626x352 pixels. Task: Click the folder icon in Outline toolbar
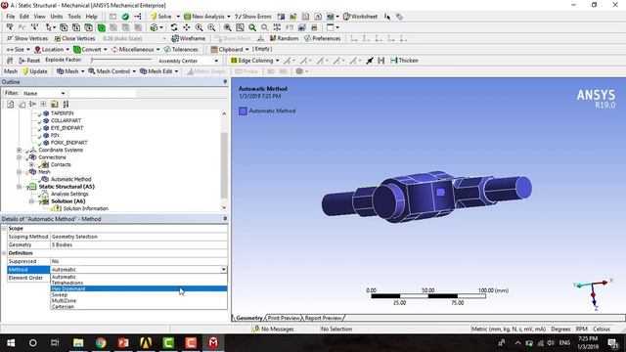click(55, 104)
